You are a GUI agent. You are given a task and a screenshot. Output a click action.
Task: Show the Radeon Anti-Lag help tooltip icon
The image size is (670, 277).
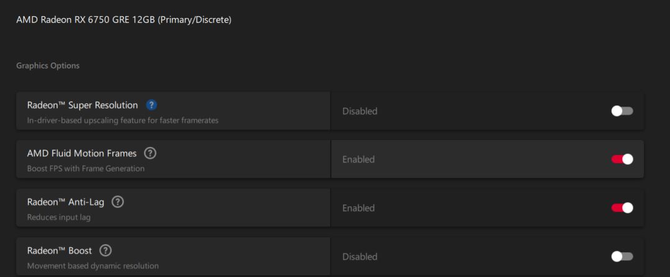[x=118, y=202]
